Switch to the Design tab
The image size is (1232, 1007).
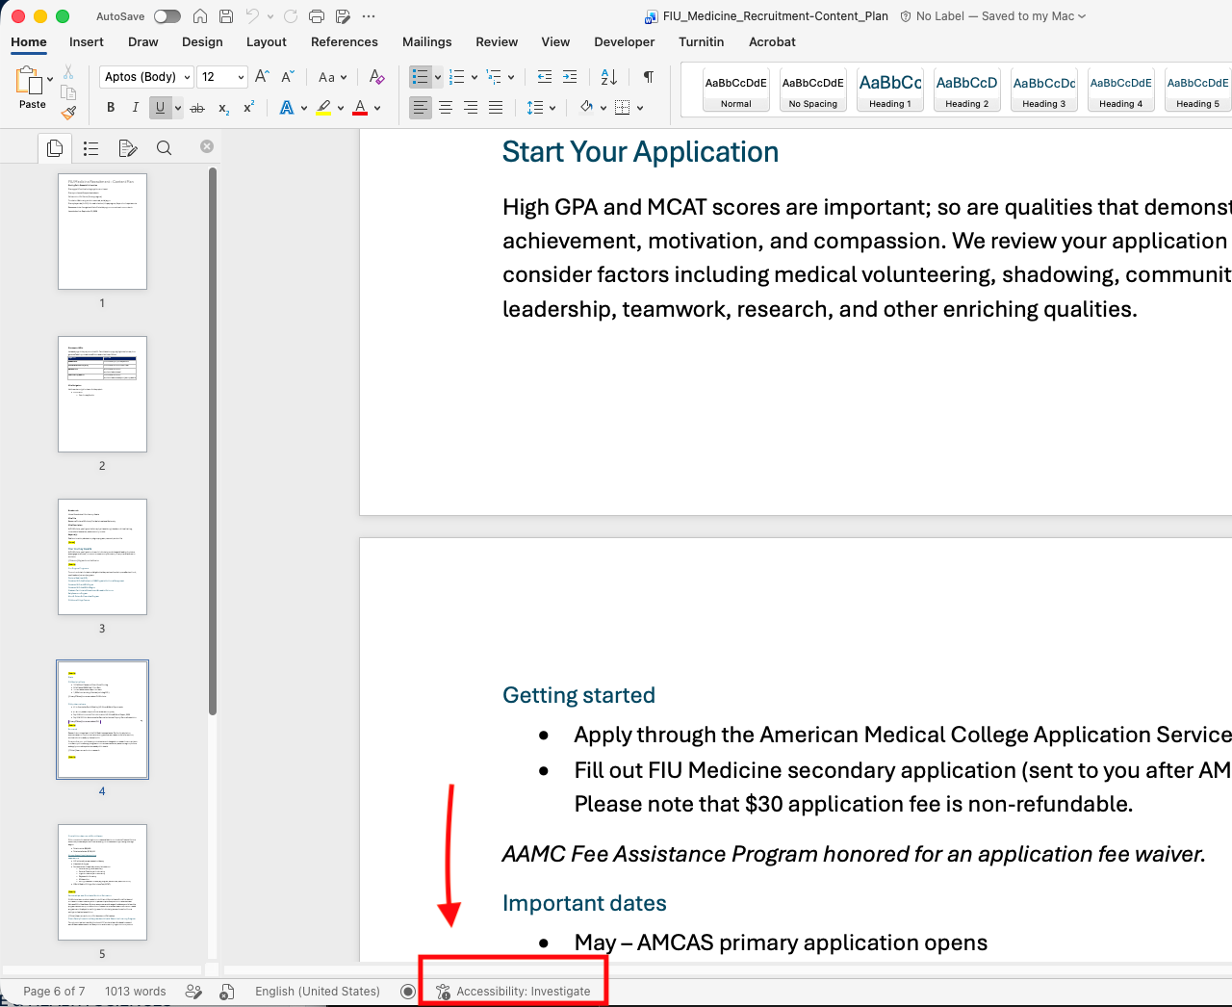(202, 42)
